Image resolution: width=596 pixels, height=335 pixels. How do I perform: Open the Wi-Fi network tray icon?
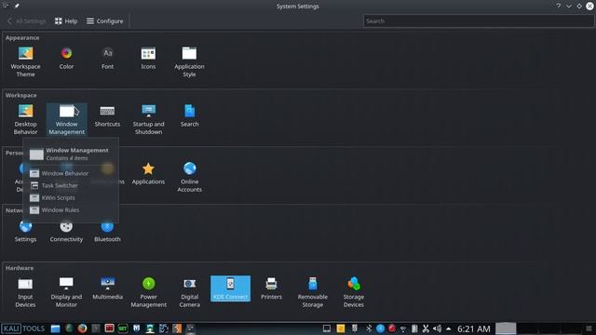403,328
